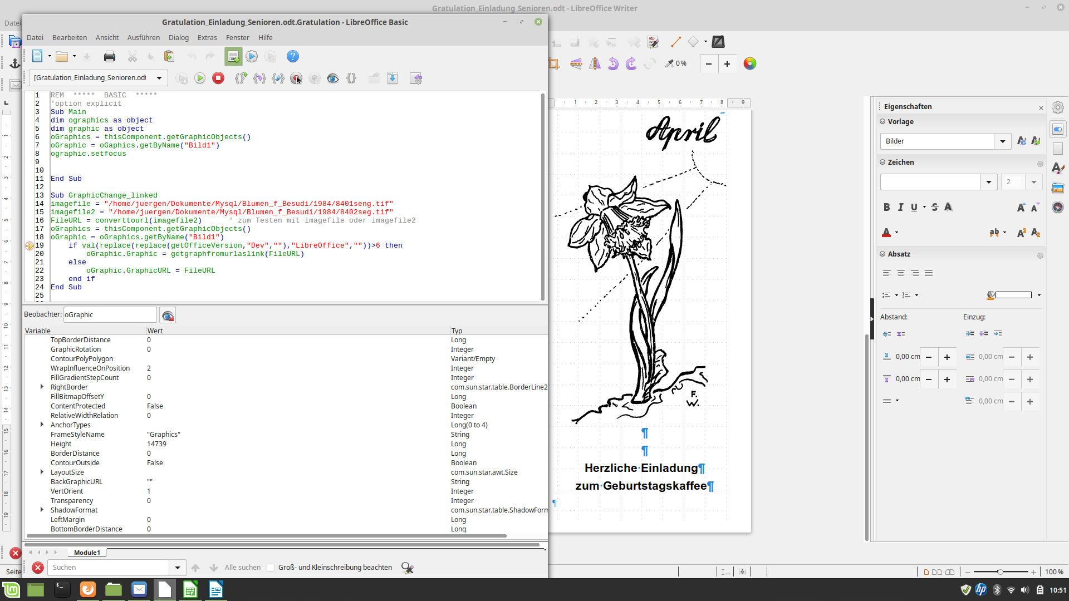Click the Increase font size icon
The width and height of the screenshot is (1069, 601).
point(1021,208)
